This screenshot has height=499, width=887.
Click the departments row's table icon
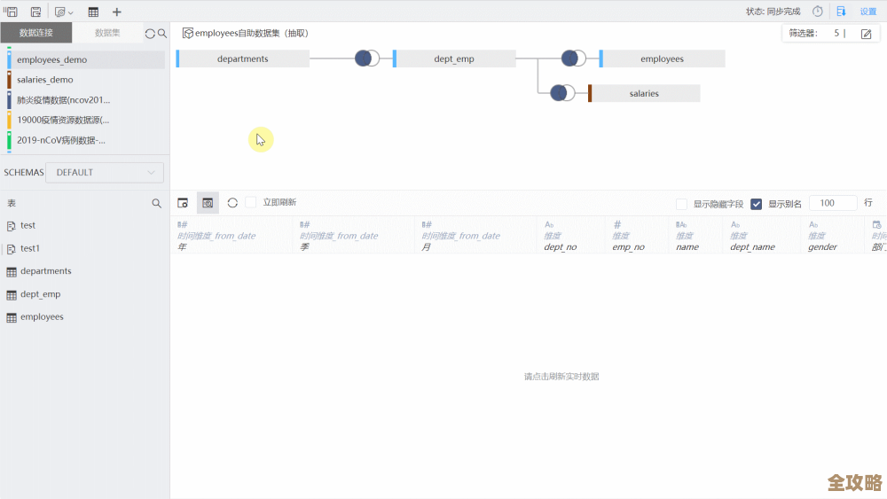tap(12, 272)
